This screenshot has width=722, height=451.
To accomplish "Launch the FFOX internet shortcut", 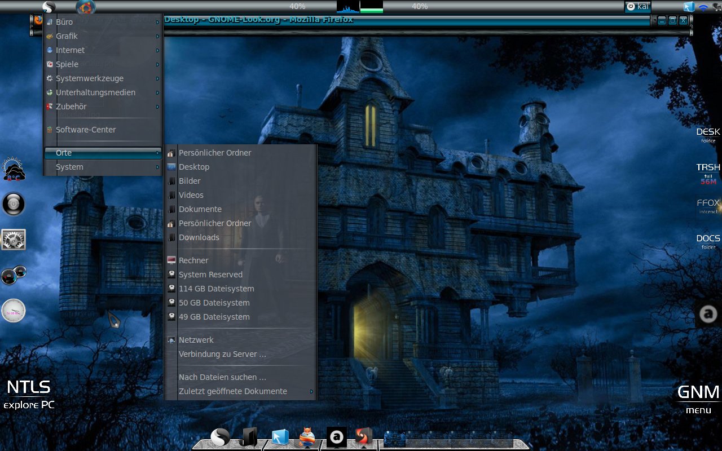I will click(x=708, y=206).
